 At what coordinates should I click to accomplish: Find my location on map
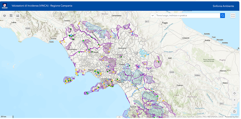point(234,93)
